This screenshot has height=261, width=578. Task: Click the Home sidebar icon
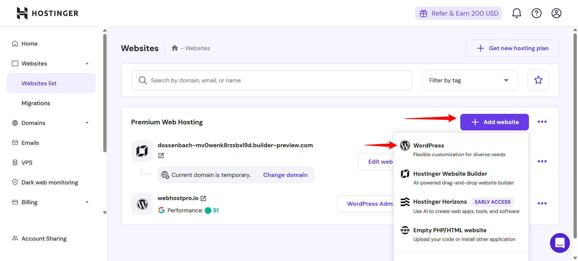[15, 44]
